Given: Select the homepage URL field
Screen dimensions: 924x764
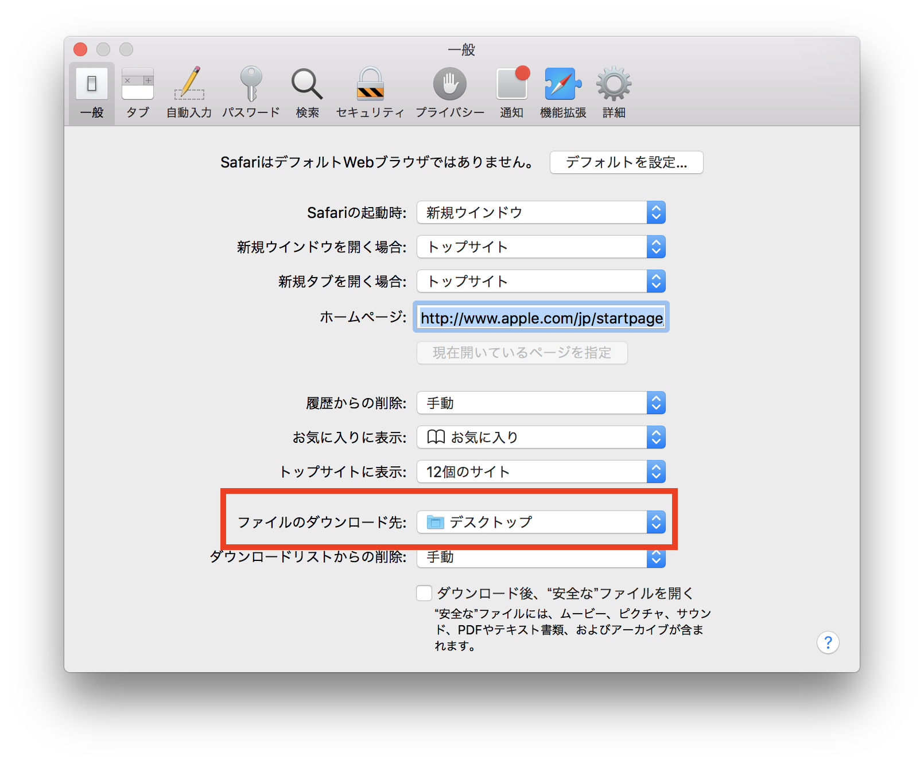Looking at the screenshot, I should (540, 318).
